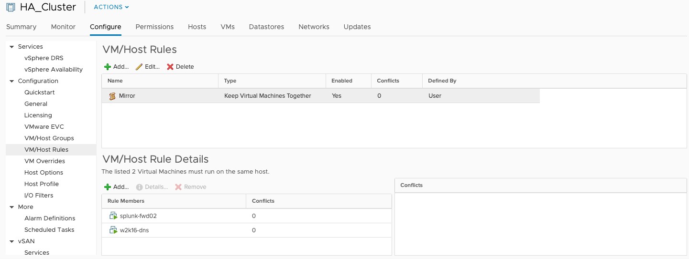Click the right-hand Conflicts panel header
The image size is (689, 259).
pyautogui.click(x=541, y=186)
